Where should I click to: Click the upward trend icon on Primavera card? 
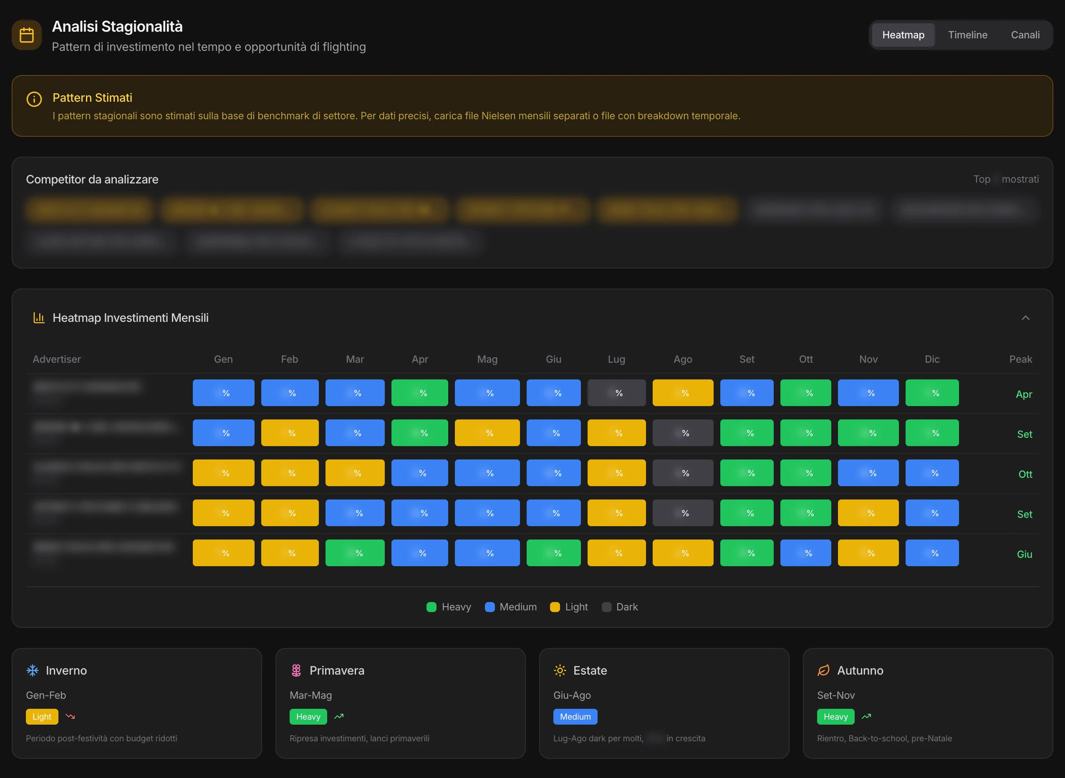click(x=339, y=716)
